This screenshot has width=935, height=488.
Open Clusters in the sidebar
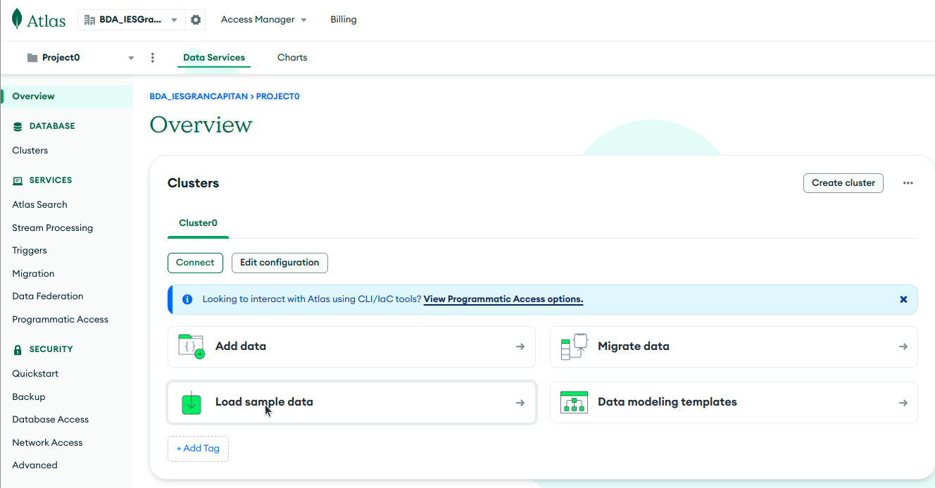pyautogui.click(x=30, y=151)
